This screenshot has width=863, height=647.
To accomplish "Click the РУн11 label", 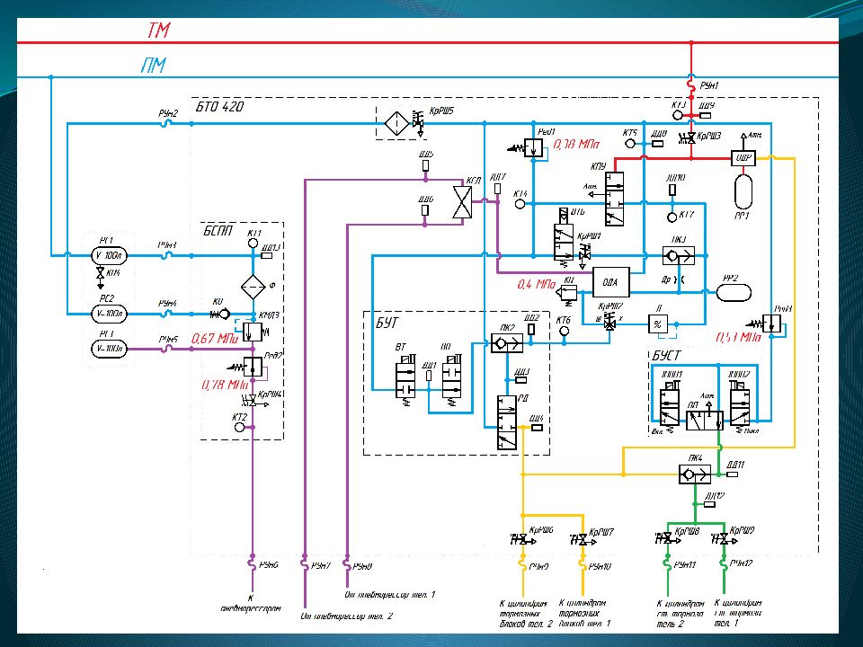I will [x=685, y=565].
